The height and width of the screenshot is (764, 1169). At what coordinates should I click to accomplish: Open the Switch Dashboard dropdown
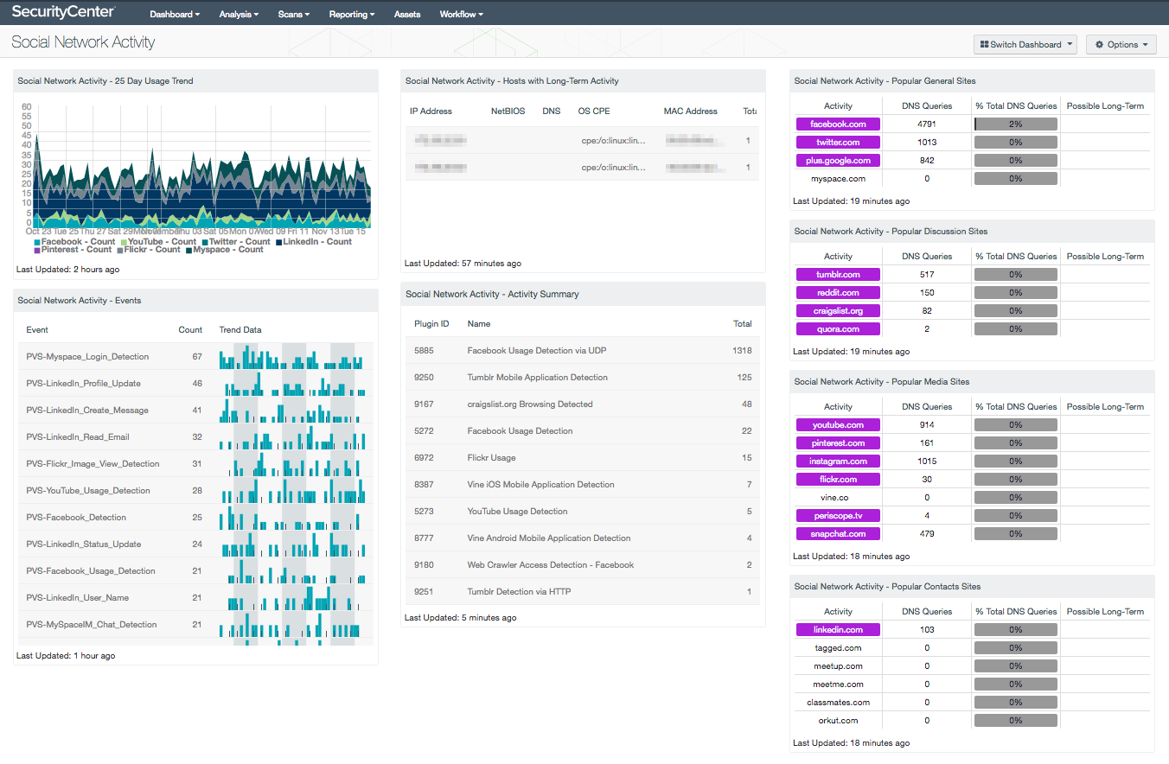coord(1025,45)
